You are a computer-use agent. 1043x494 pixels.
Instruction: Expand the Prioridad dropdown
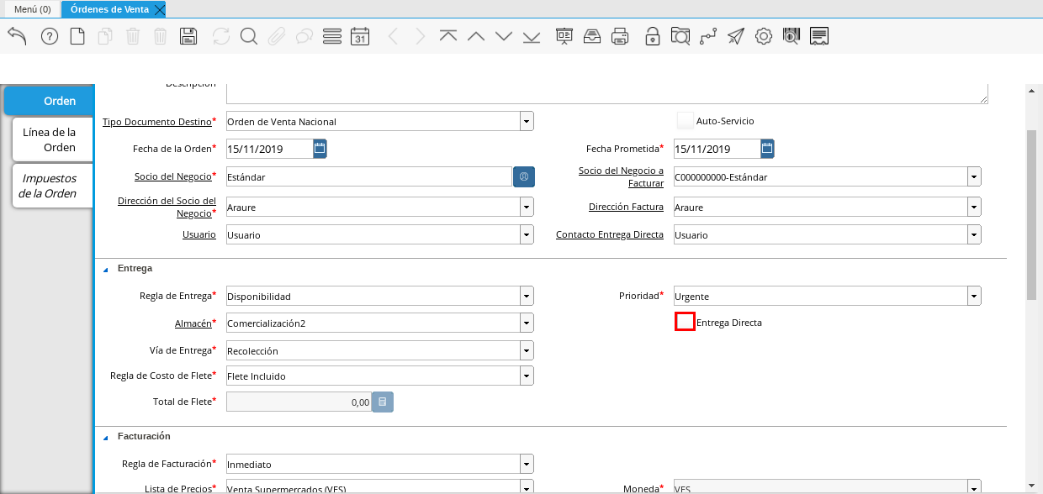pos(974,296)
